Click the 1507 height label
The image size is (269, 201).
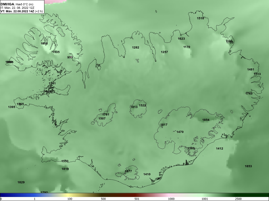tap(102, 118)
